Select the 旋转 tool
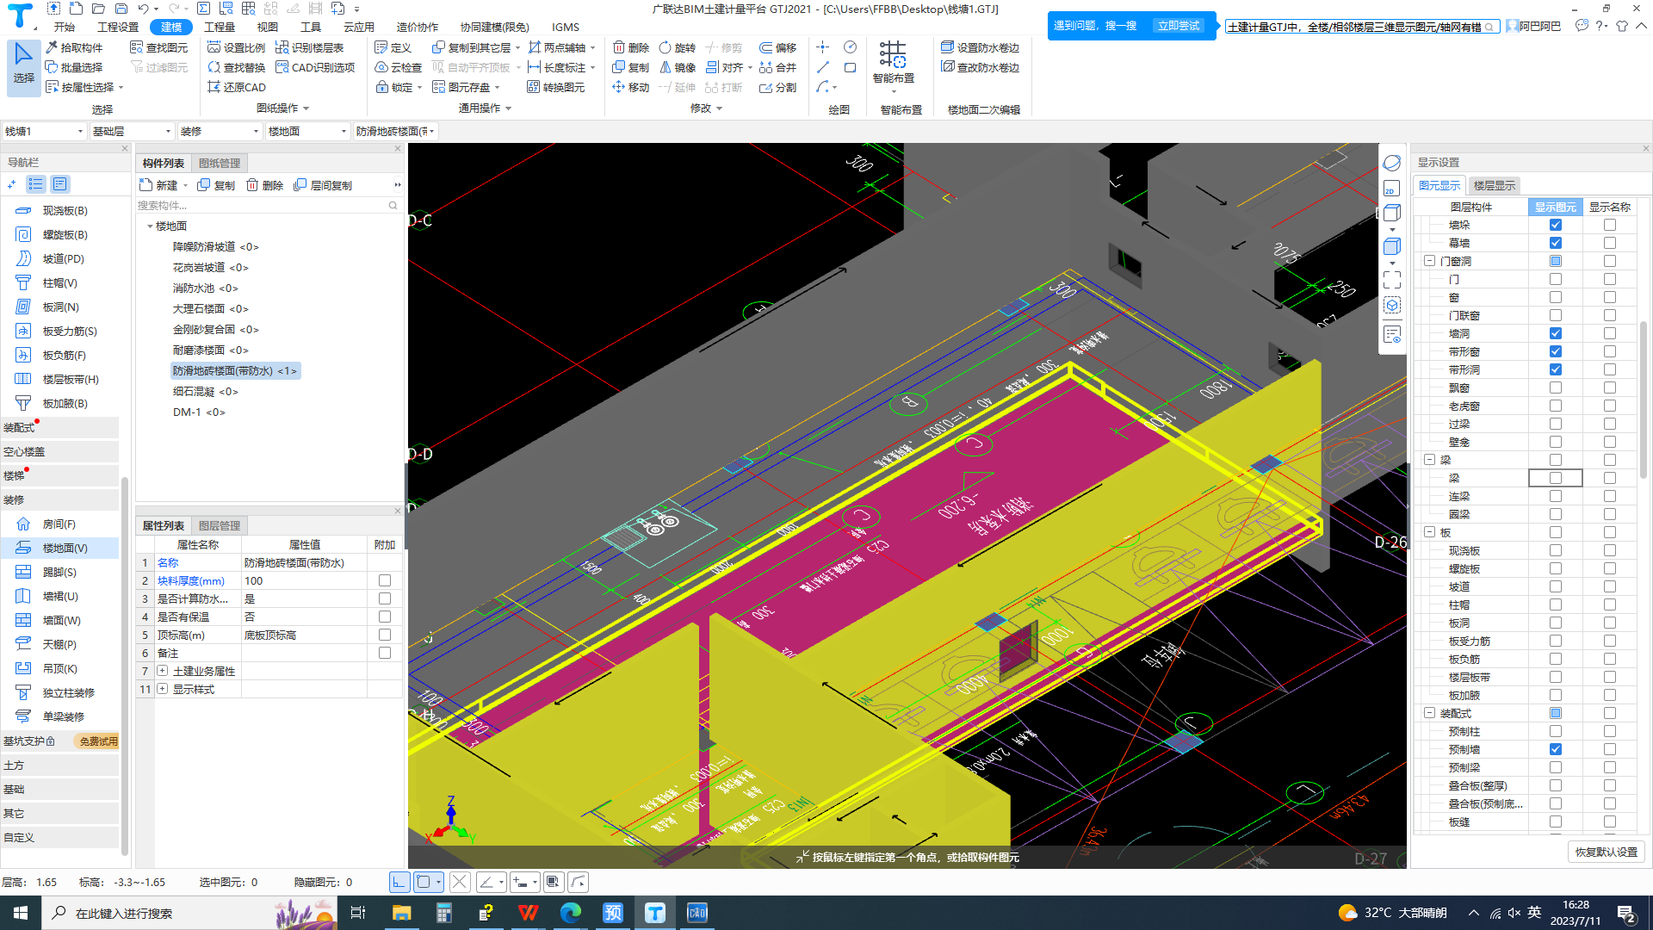Image resolution: width=1653 pixels, height=930 pixels. (677, 47)
